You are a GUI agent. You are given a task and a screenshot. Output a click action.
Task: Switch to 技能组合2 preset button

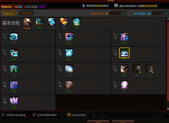pyautogui.click(x=26, y=13)
